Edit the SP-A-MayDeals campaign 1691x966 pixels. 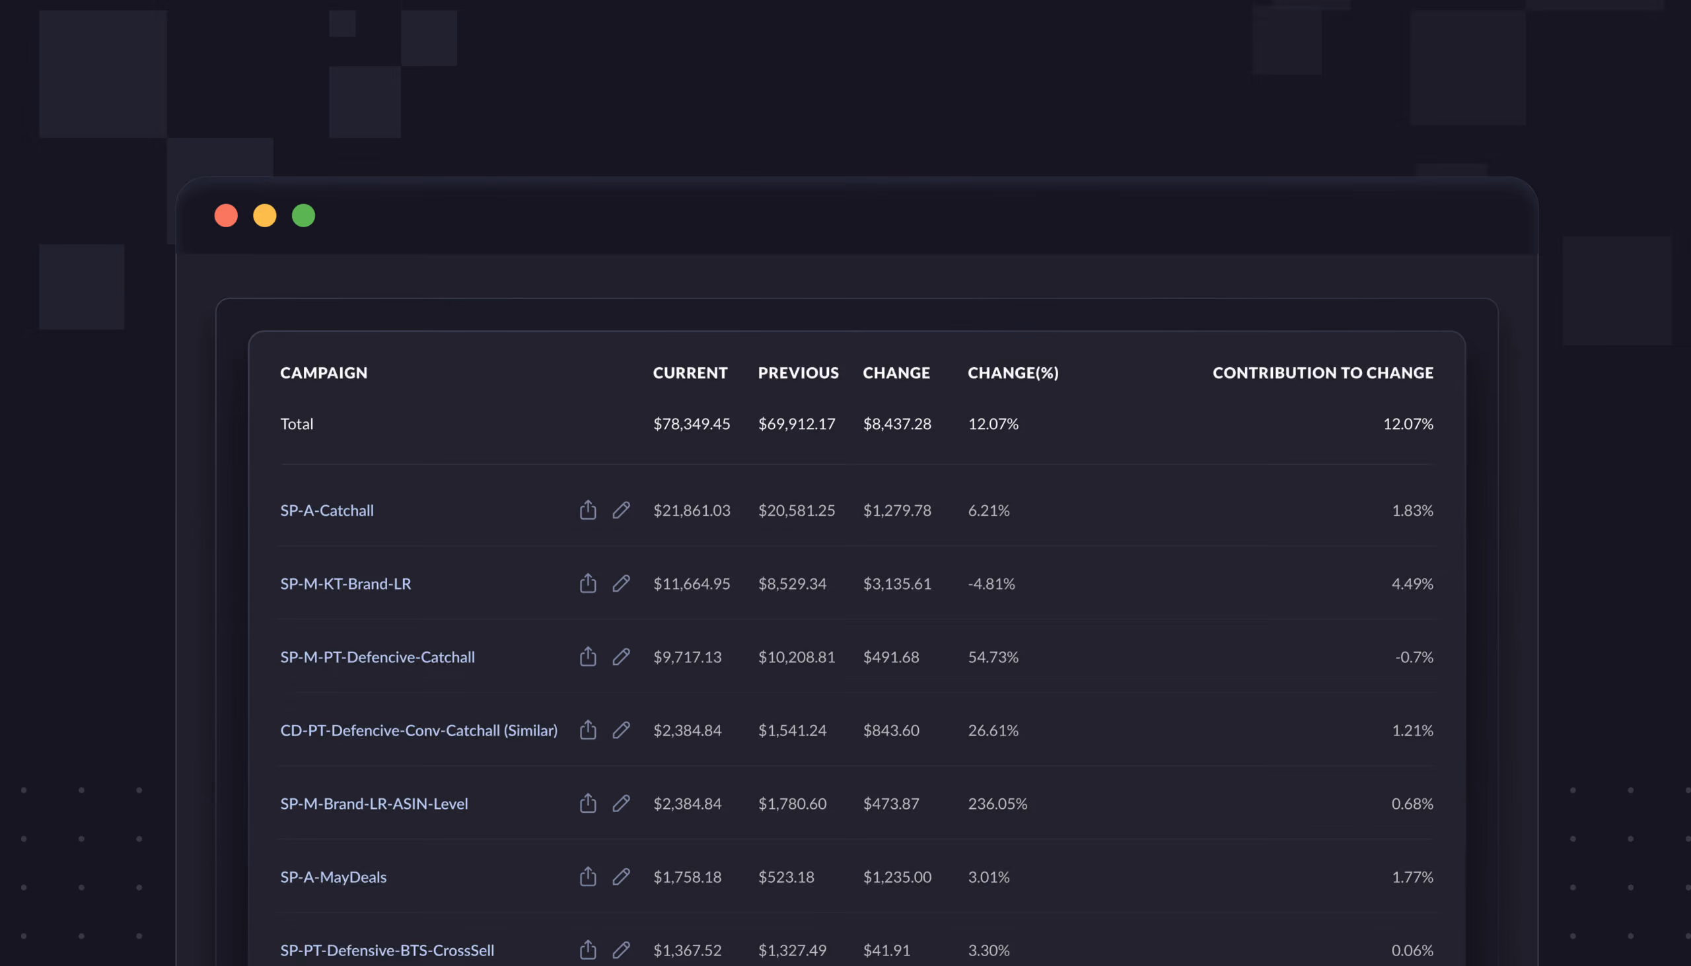[620, 876]
